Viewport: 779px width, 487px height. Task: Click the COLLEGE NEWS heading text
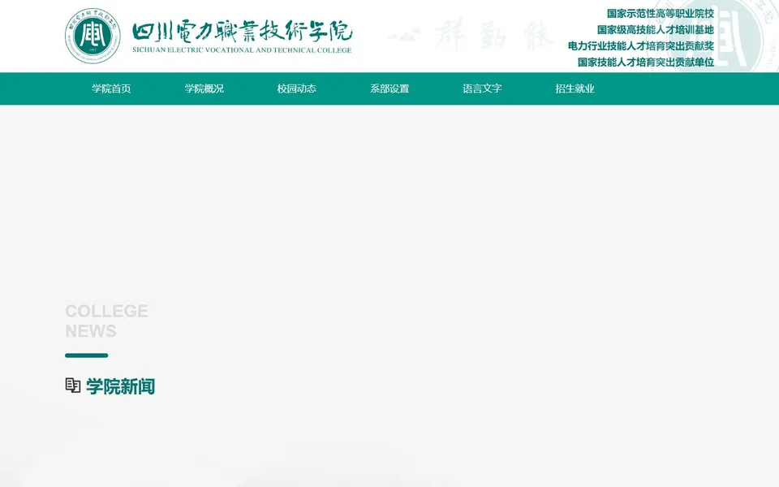tap(107, 321)
